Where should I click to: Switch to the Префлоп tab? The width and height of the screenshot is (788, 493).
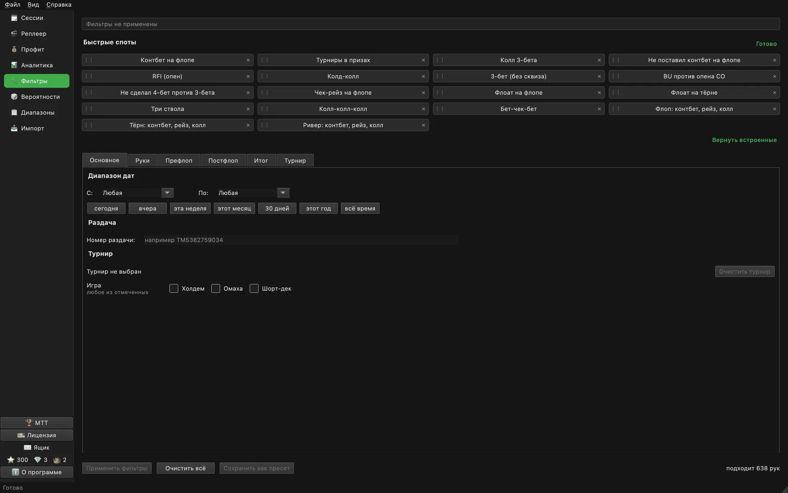179,160
